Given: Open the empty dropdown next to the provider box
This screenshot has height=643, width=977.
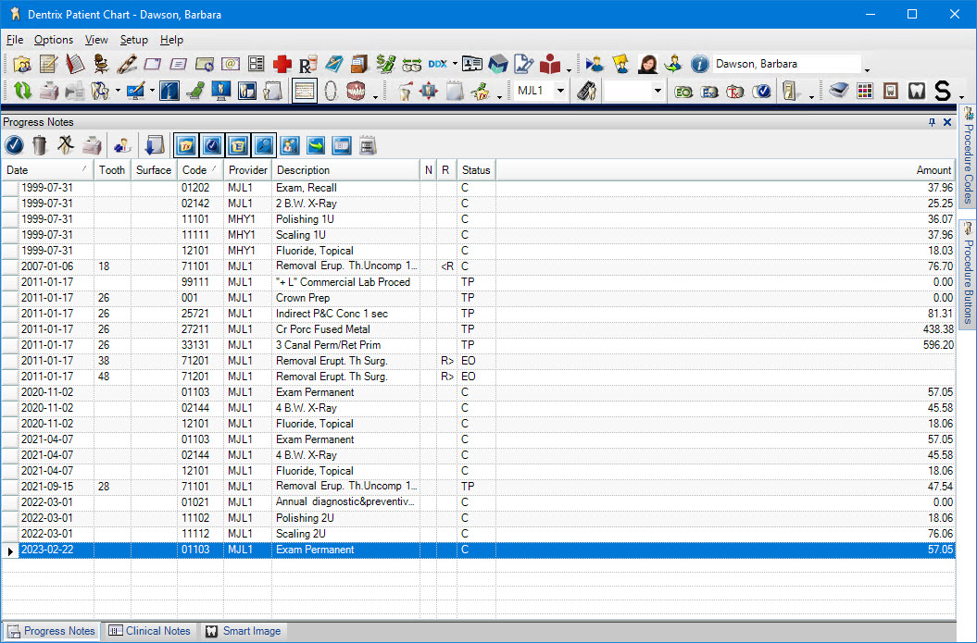Looking at the screenshot, I should pos(658,91).
